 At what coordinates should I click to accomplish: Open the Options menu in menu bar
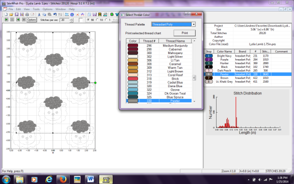click(47, 9)
